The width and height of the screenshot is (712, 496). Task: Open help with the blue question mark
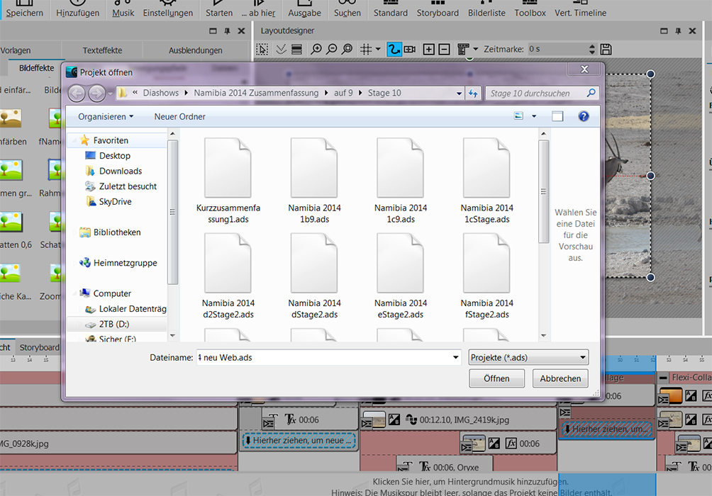[584, 116]
